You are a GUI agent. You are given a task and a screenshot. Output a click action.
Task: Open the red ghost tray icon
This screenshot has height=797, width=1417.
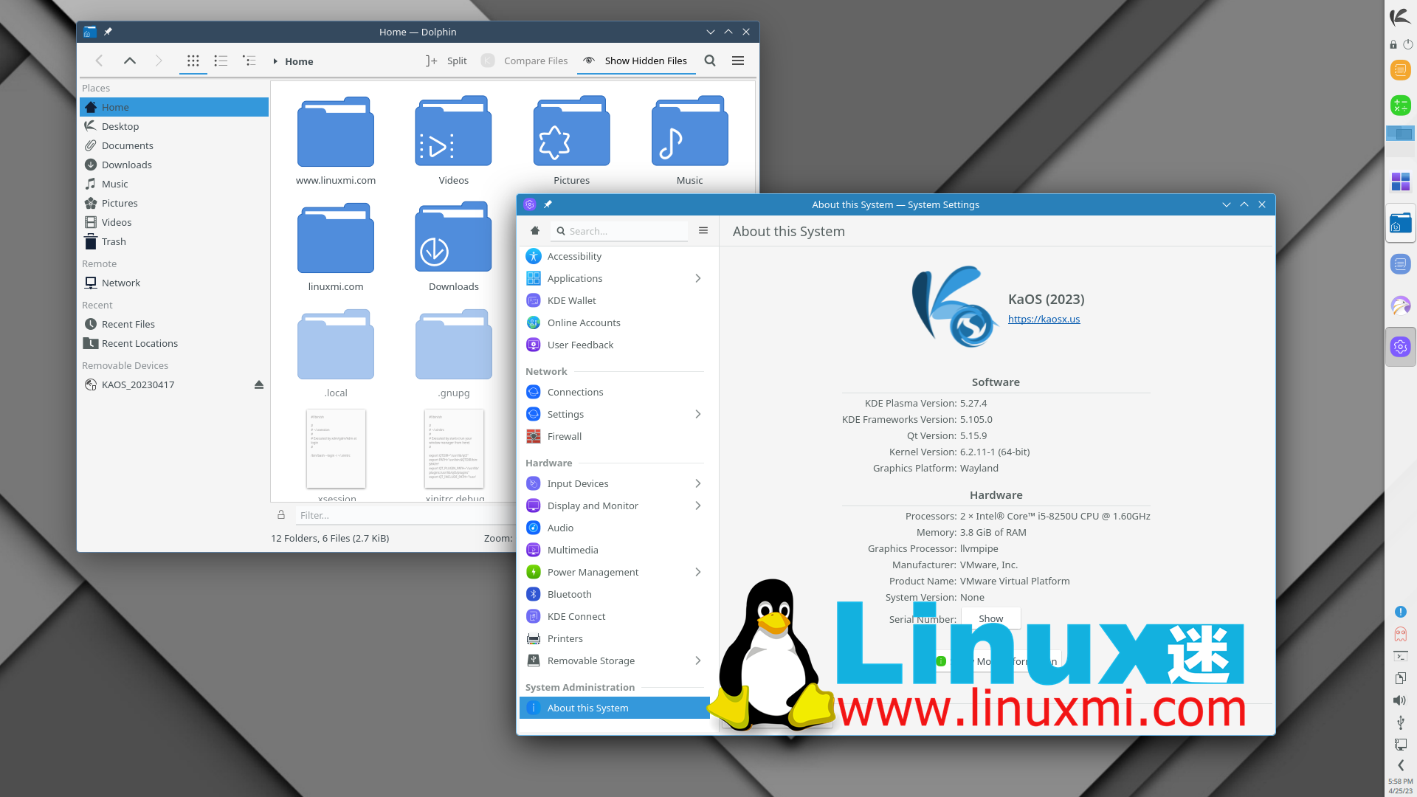[1400, 634]
